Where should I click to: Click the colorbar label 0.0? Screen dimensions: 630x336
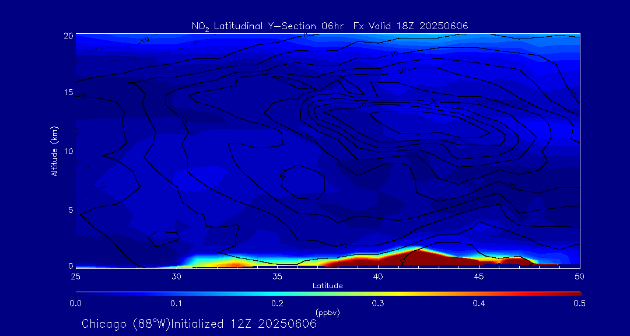(75, 303)
